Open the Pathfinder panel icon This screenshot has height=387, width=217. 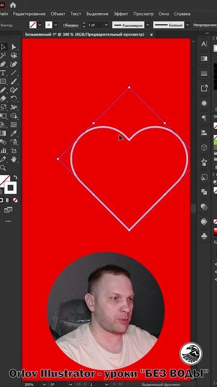(204, 192)
